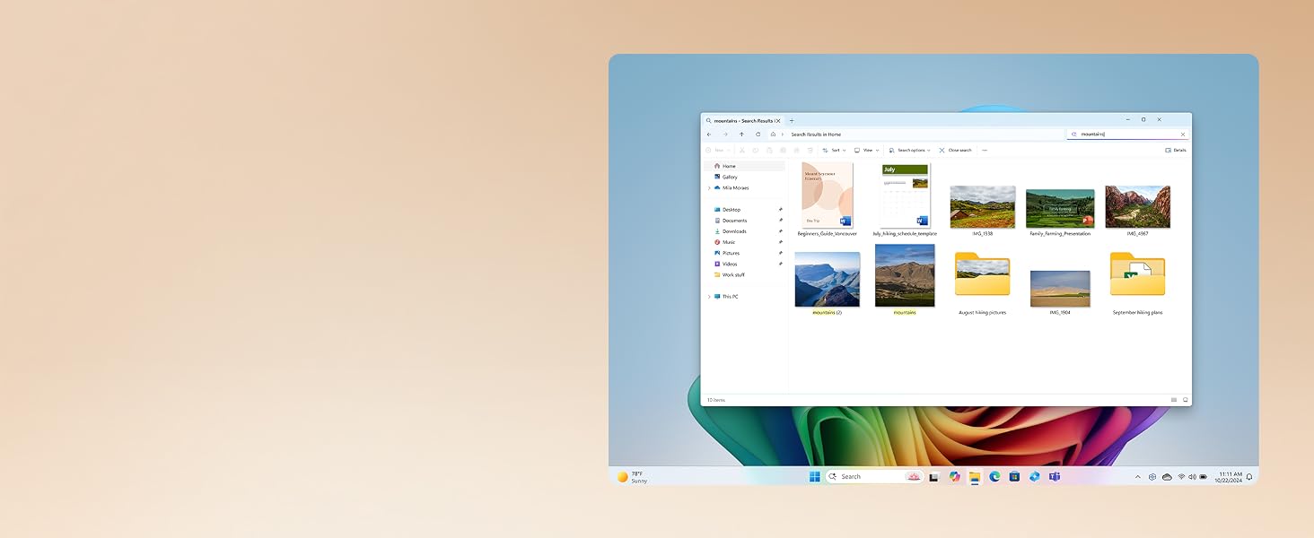Viewport: 1314px width, 538px height.
Task: Add a new File Explorer tab
Action: [792, 120]
